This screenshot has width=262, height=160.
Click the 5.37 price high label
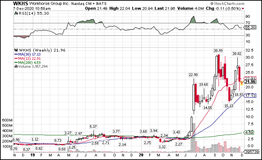click(x=93, y=126)
